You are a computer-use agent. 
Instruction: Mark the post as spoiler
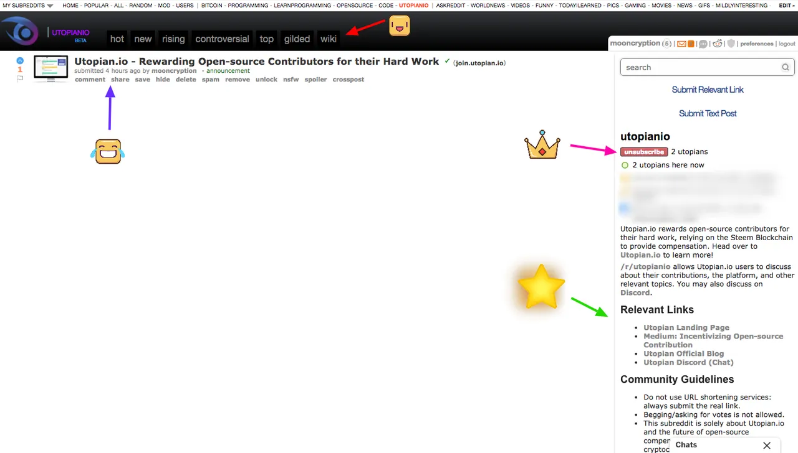tap(315, 80)
